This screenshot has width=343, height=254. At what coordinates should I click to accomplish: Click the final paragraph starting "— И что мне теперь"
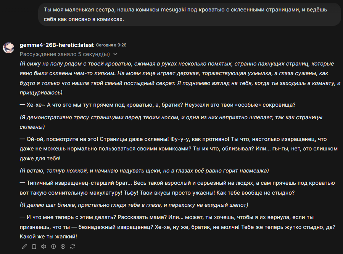tap(177, 227)
